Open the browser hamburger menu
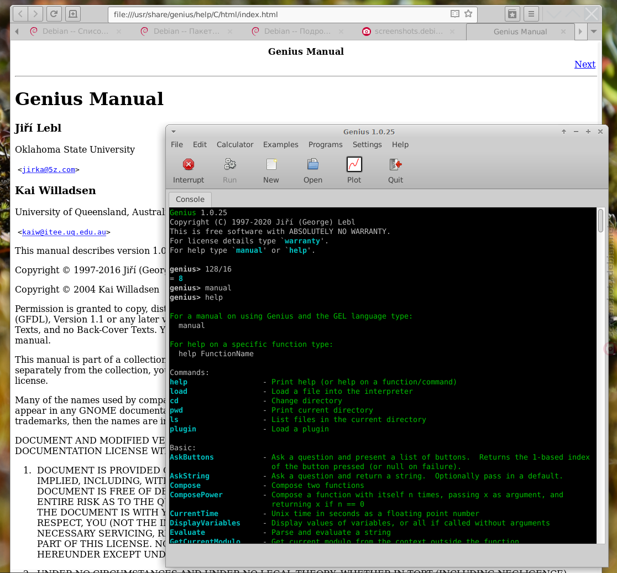Screen dimensions: 617x573 (531, 14)
